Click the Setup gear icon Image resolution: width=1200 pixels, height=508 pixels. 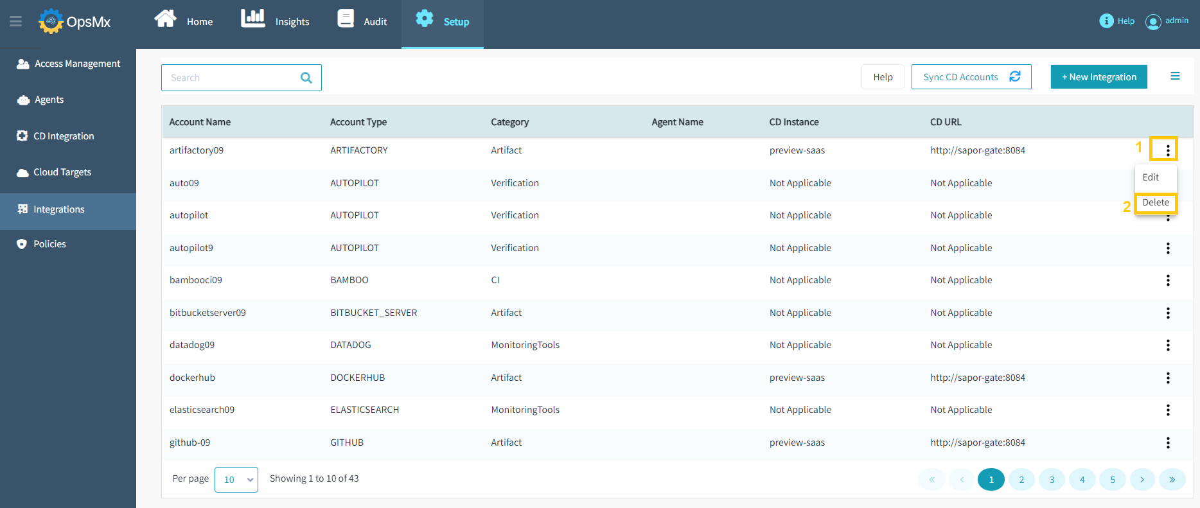(x=425, y=18)
